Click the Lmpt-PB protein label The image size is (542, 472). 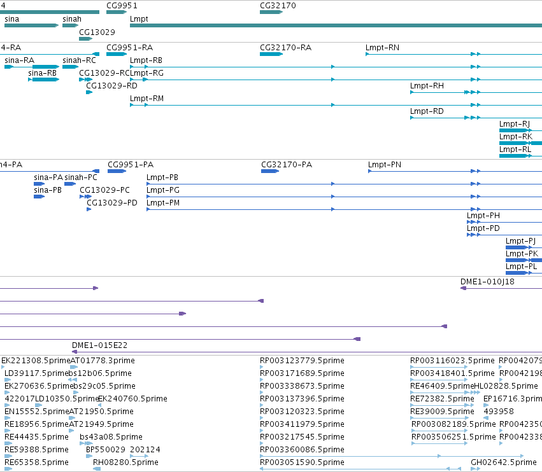click(x=162, y=177)
